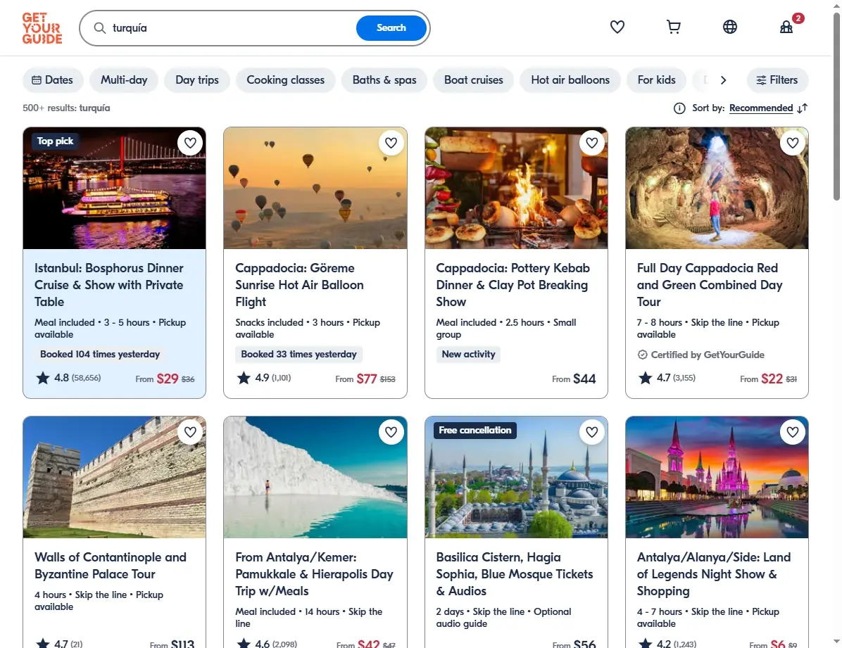Click Certified by GetYourGuide label
Viewport: 842px width, 648px height.
(x=700, y=355)
